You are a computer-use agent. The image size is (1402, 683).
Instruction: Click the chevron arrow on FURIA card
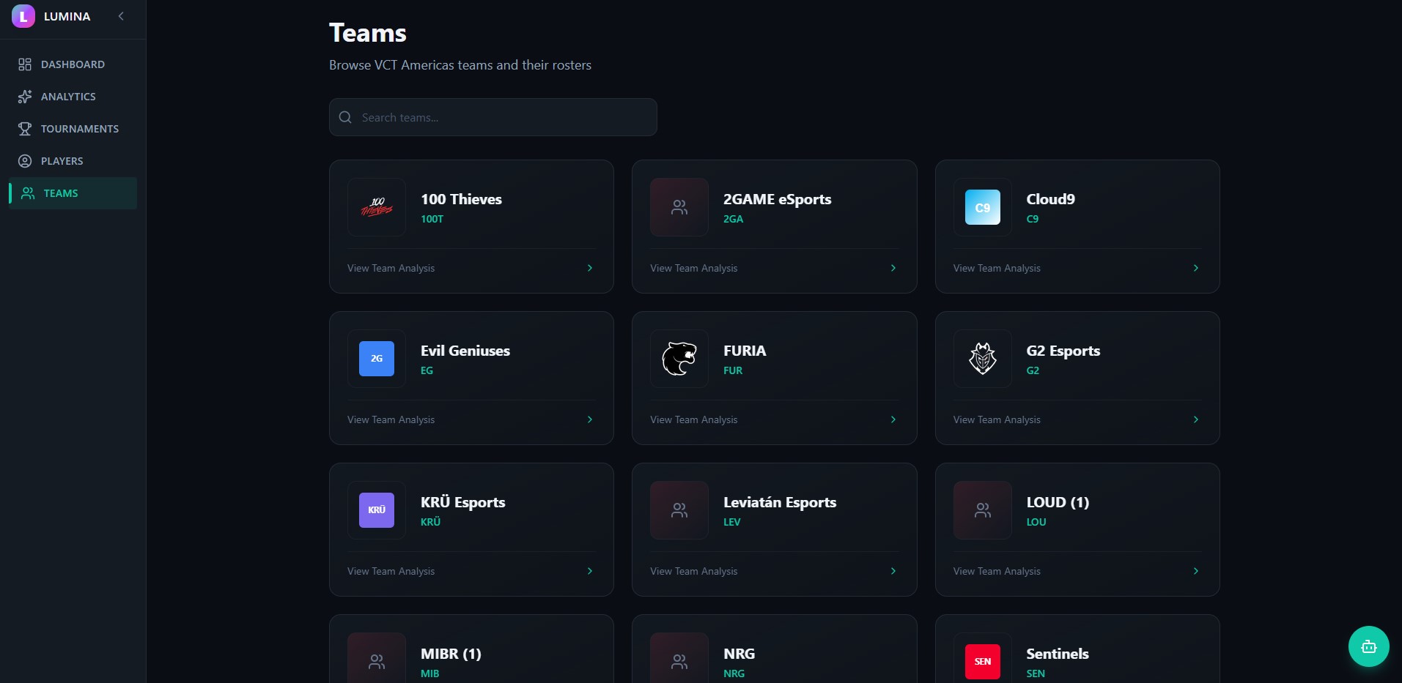pyautogui.click(x=893, y=419)
